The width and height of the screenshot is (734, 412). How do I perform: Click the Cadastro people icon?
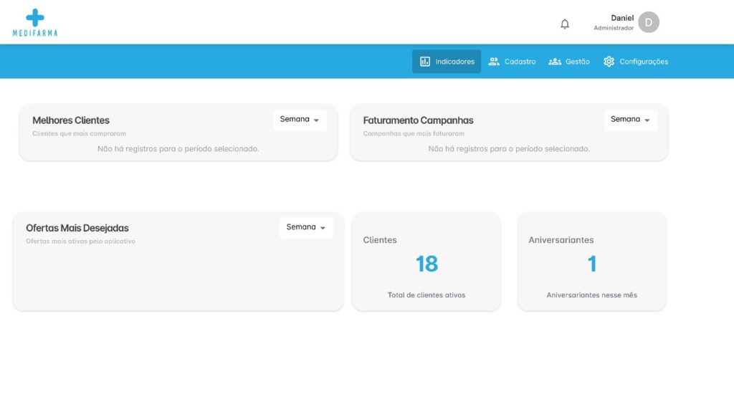494,62
